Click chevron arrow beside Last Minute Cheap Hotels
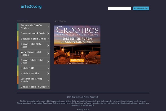 point(48,80)
